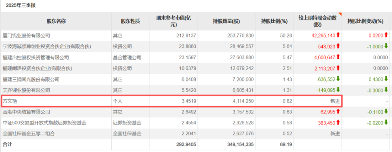The image size is (392, 152).
Task: Click the 2025年三季报 heading
Action: [x=21, y=5]
